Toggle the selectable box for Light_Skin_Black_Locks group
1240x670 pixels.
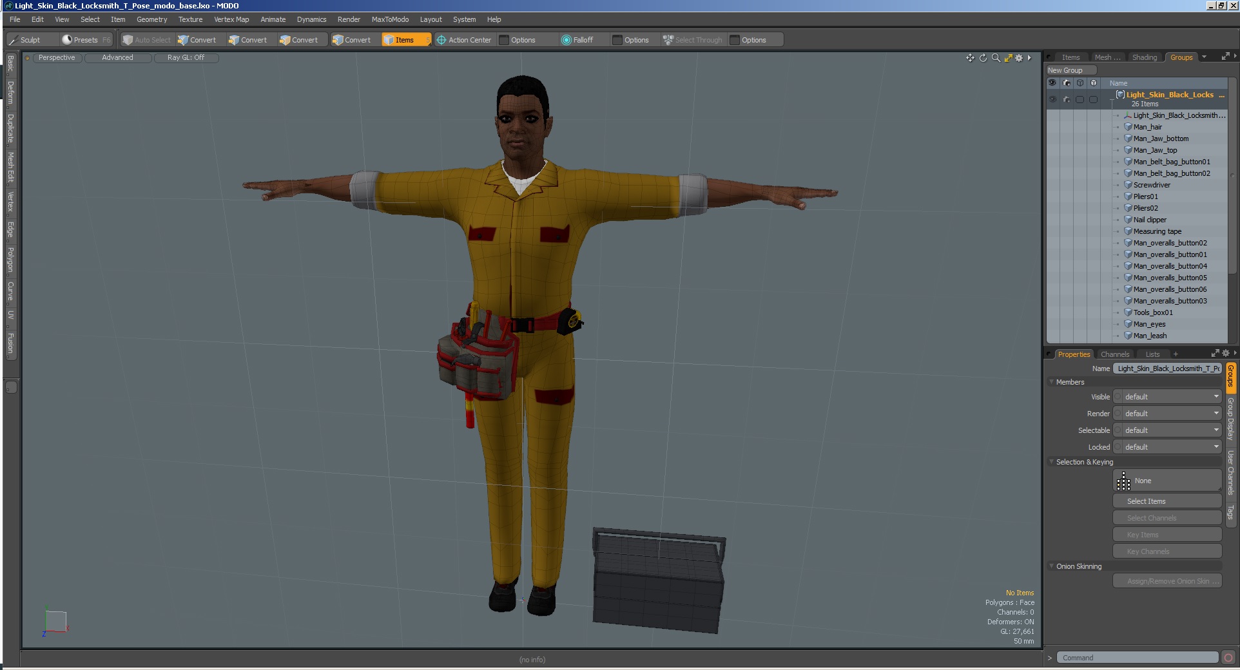[1080, 99]
